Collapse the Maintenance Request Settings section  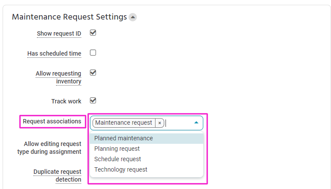click(x=133, y=17)
